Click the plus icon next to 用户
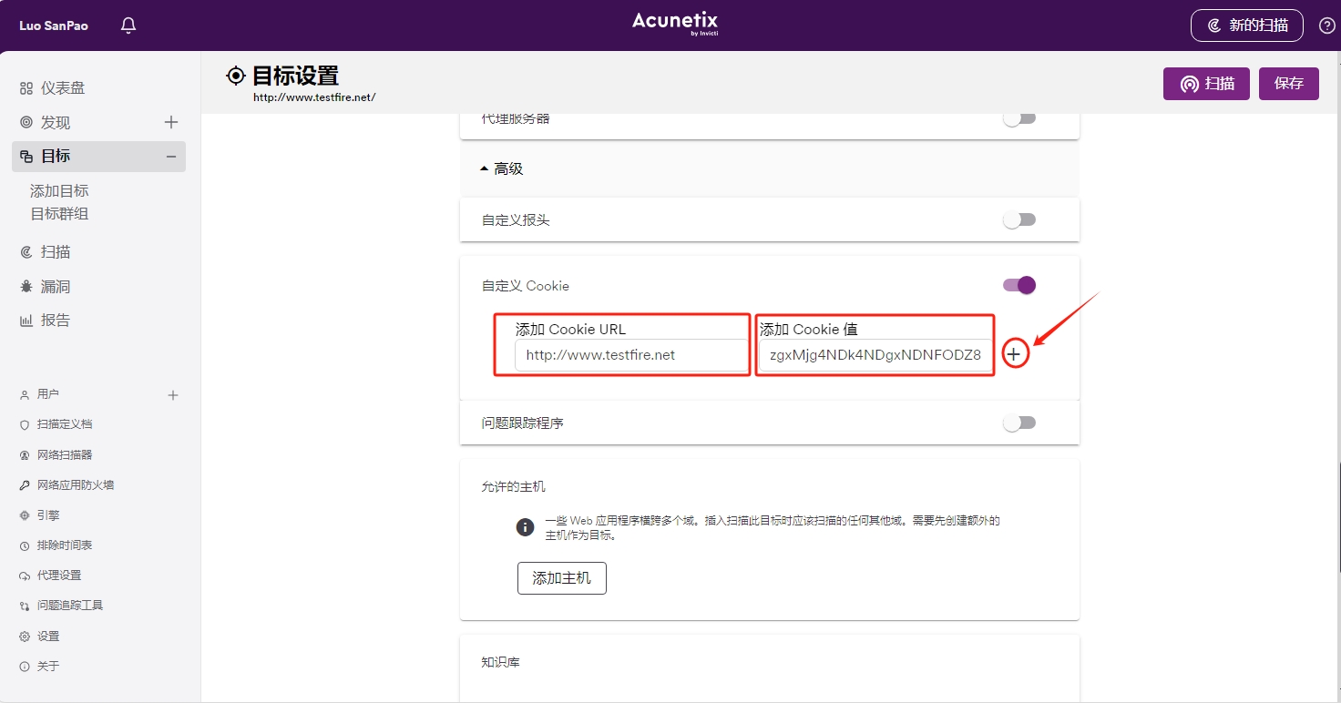 pyautogui.click(x=173, y=395)
